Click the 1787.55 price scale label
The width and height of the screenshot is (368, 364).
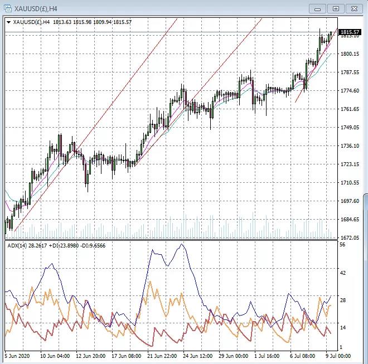[350, 72]
